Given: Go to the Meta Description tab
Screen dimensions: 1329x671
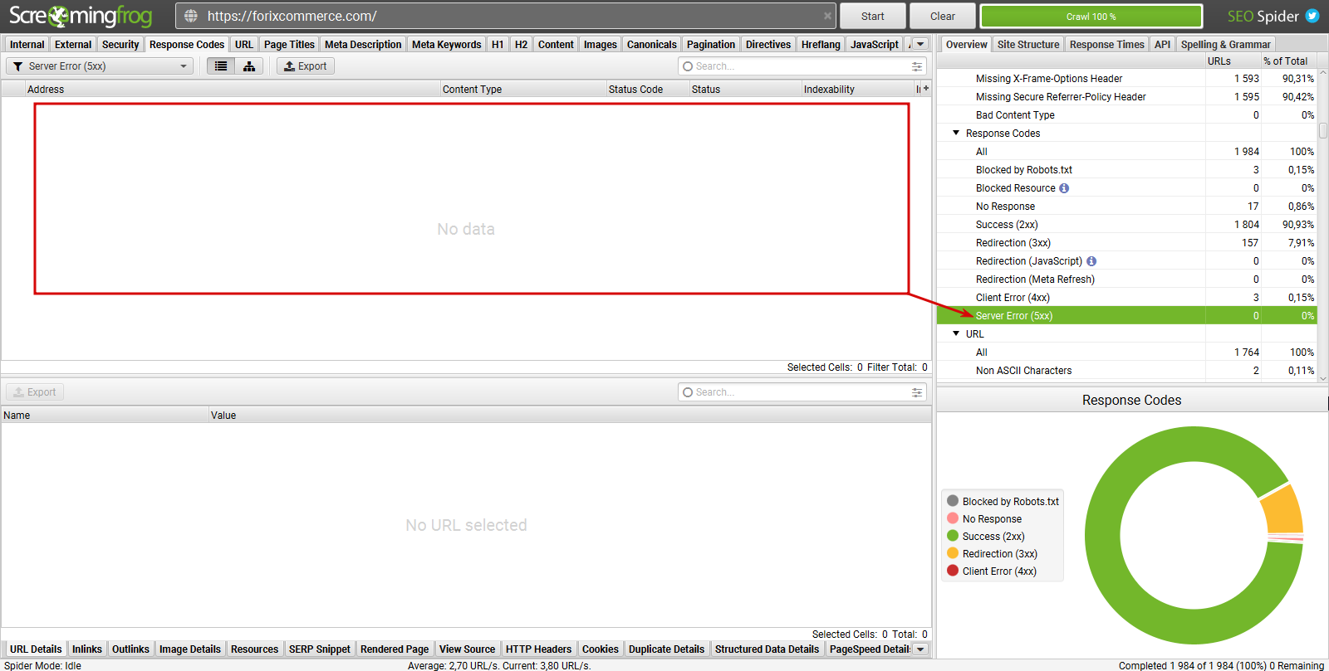Looking at the screenshot, I should (363, 45).
